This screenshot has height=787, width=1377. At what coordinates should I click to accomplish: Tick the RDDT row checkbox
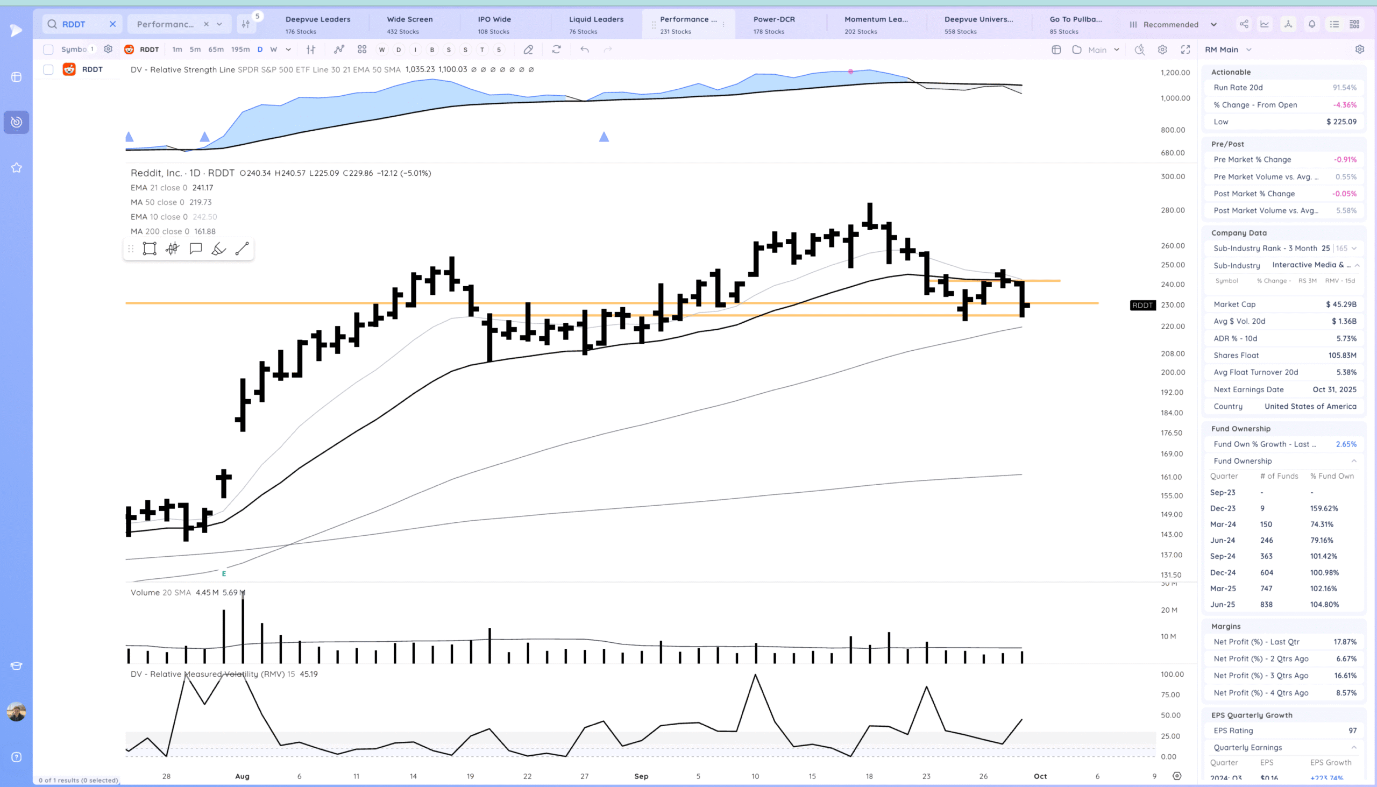48,70
